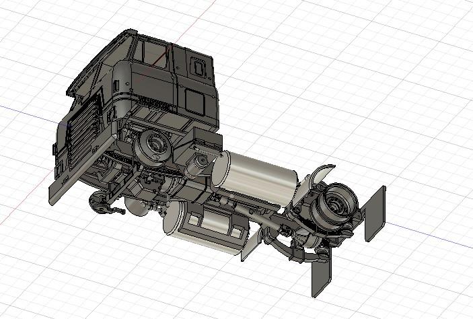Select the small rounded sleeper window
This screenshot has height=319, width=473.
pos(198,67)
